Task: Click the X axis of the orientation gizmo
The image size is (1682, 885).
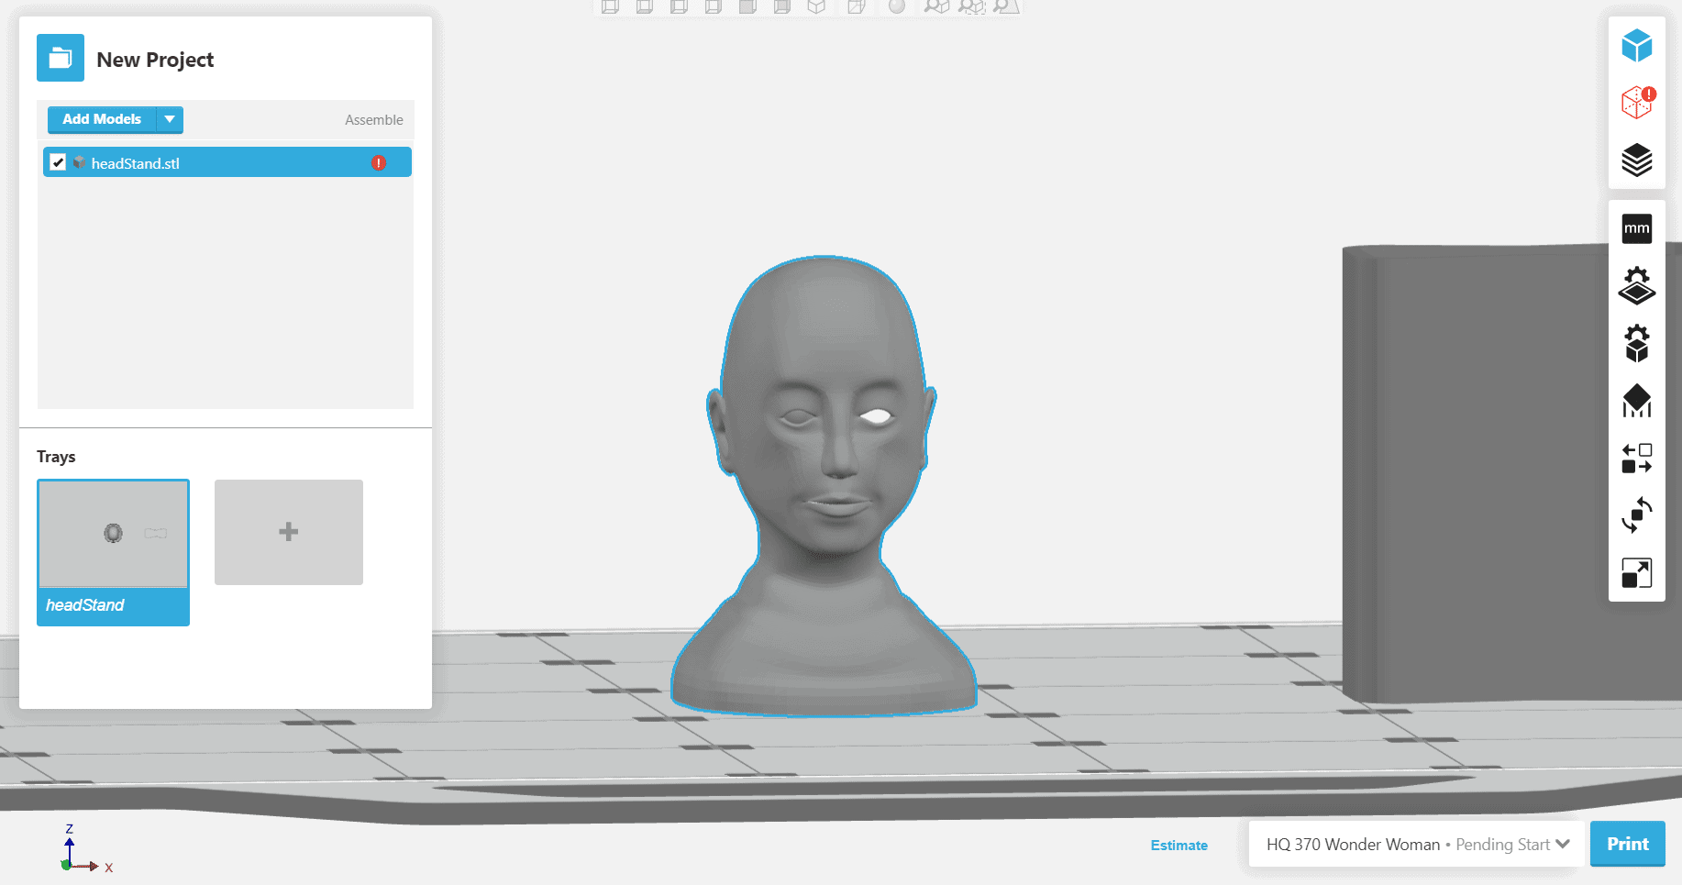Action: pos(92,866)
